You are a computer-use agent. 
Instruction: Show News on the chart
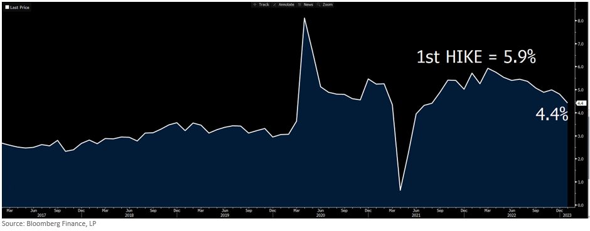tap(306, 4)
